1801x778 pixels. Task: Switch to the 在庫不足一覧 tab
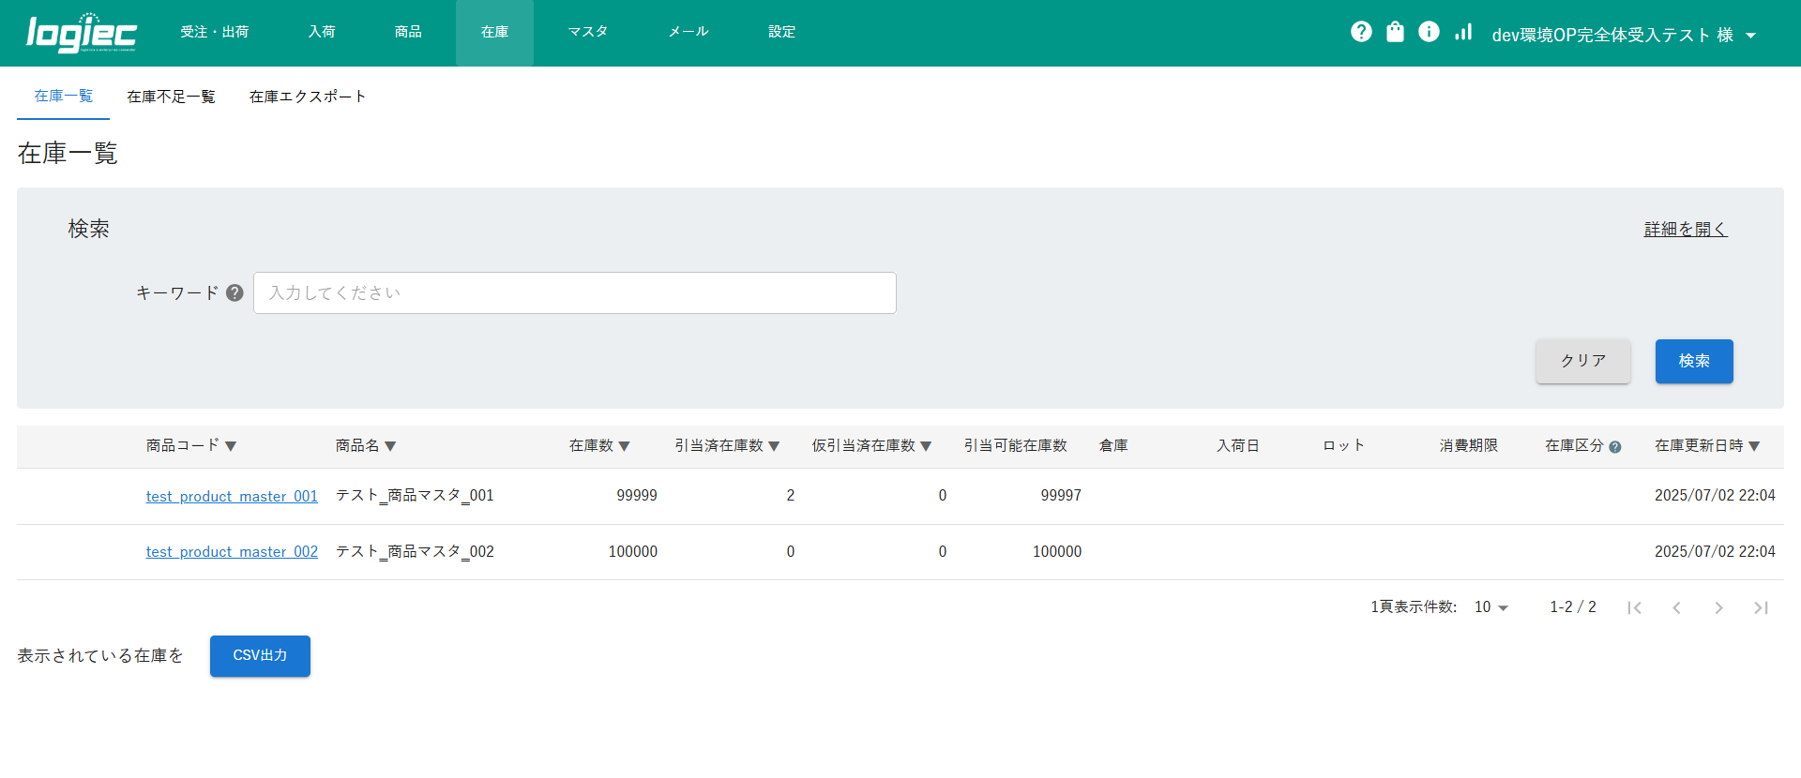171,97
